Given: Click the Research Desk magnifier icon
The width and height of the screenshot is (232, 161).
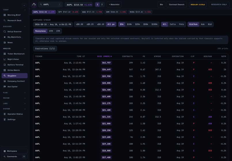Looking at the screenshot, I should click(x=5, y=20).
